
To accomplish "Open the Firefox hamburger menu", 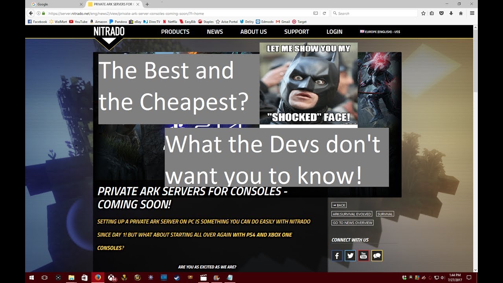I will tap(472, 13).
